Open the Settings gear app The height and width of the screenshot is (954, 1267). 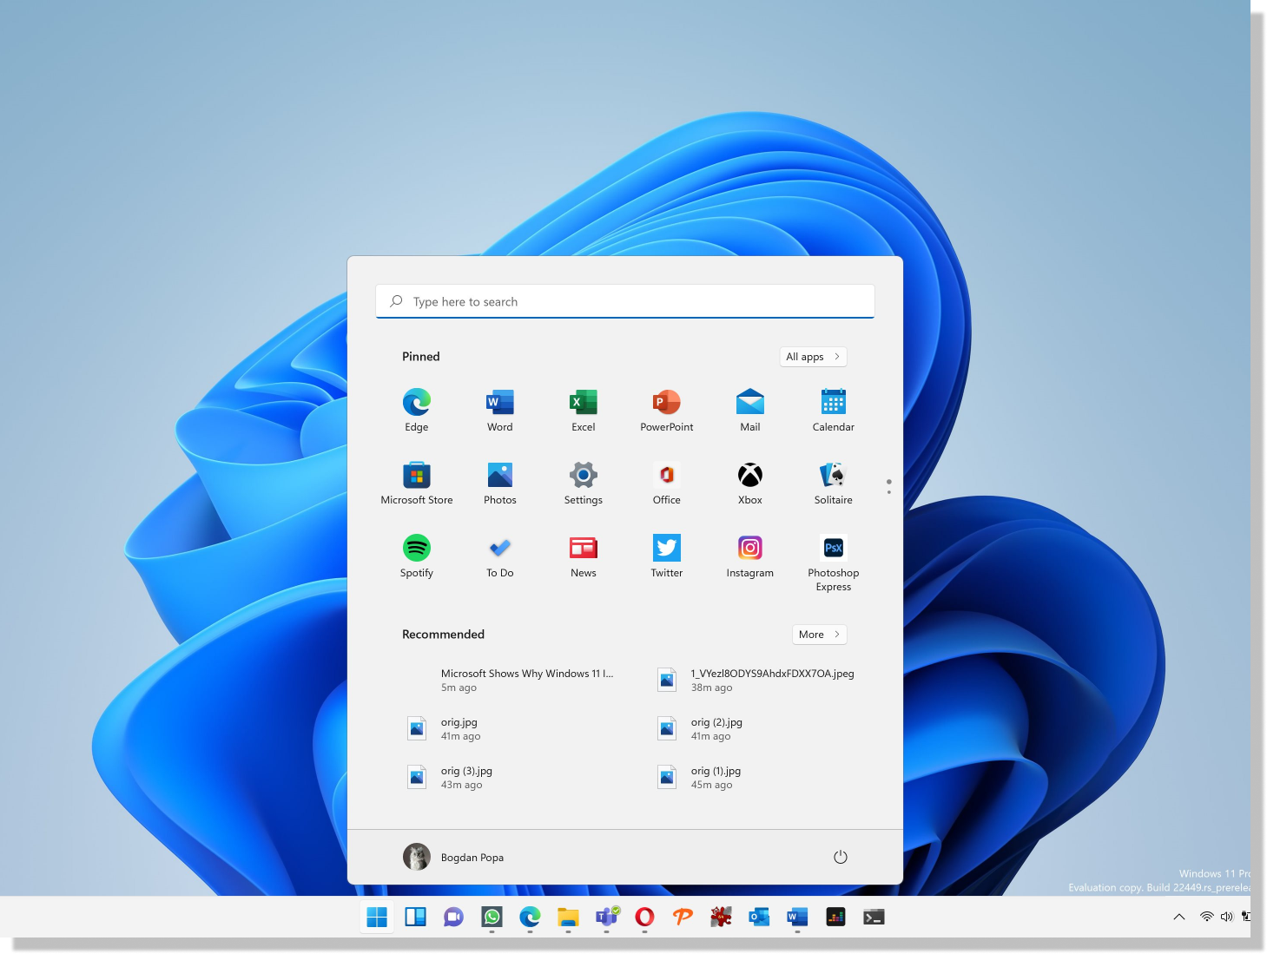coord(584,483)
